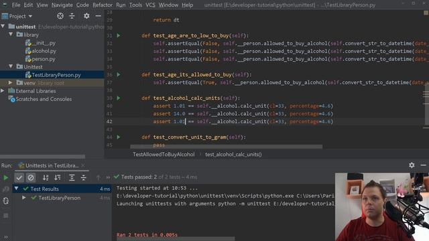Open the VCS menu

[x=150, y=5]
